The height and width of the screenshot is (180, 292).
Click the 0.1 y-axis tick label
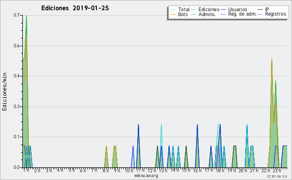point(17,137)
